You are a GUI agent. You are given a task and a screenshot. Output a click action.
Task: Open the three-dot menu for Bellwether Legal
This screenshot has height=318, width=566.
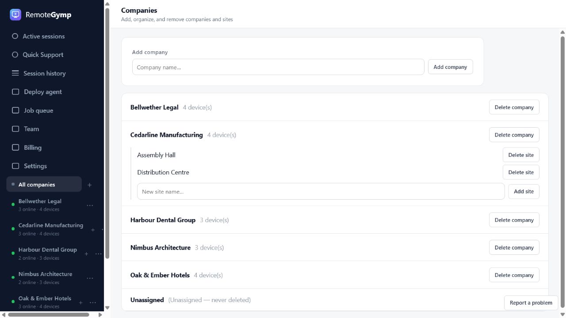click(90, 205)
